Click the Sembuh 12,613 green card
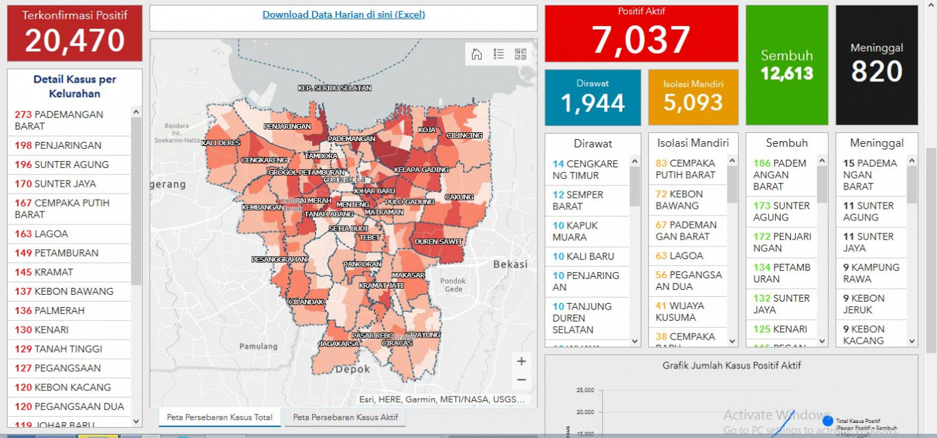937x438 pixels. pyautogui.click(x=787, y=65)
